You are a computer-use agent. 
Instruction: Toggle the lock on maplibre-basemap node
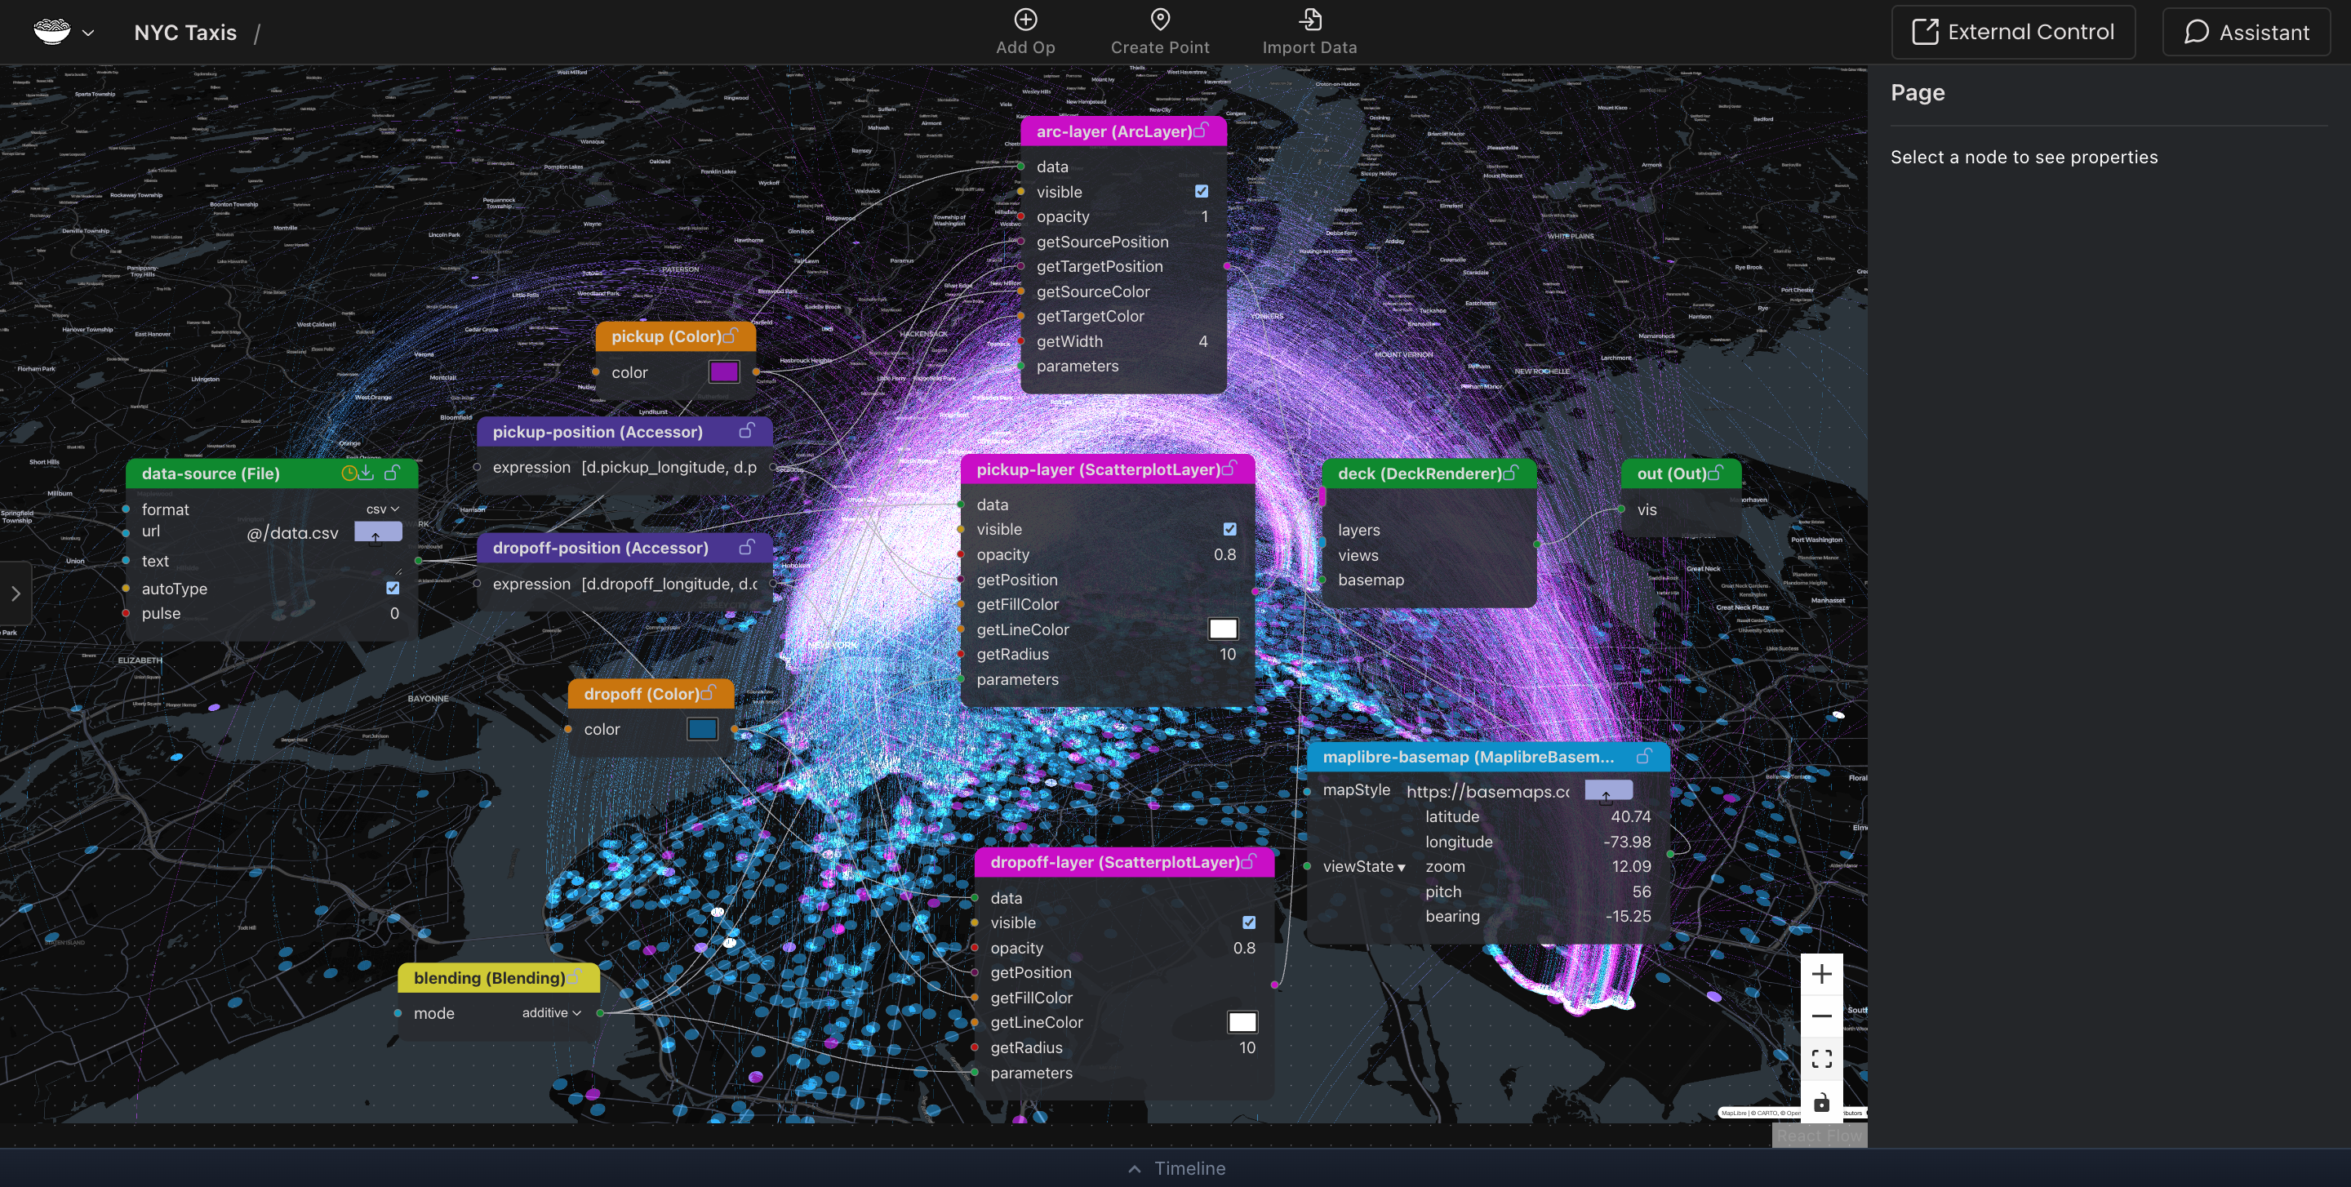(x=1644, y=756)
